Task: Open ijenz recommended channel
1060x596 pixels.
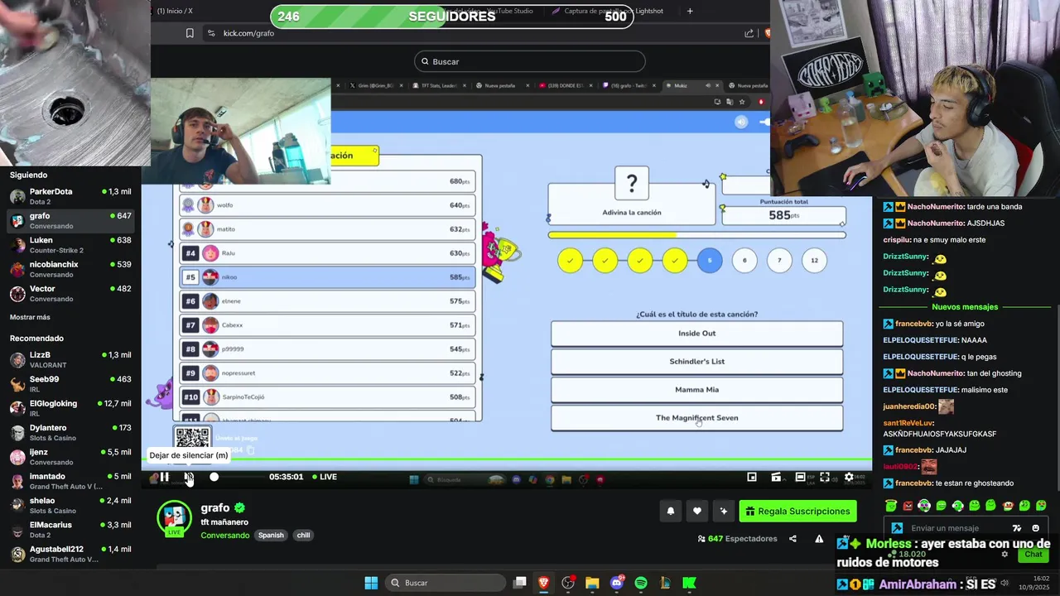Action: 70,457
